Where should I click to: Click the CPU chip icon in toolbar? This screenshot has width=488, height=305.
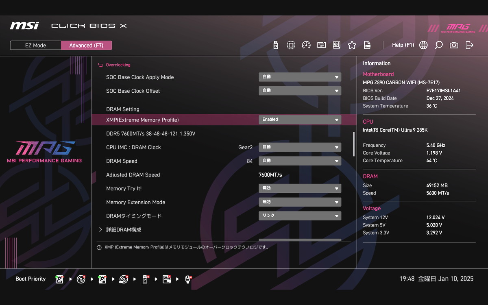291,45
